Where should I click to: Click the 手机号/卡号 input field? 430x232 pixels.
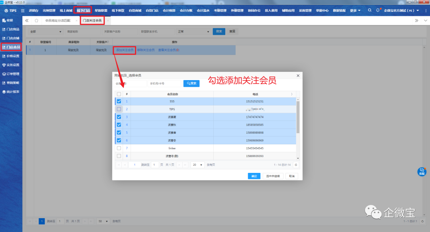164,84
